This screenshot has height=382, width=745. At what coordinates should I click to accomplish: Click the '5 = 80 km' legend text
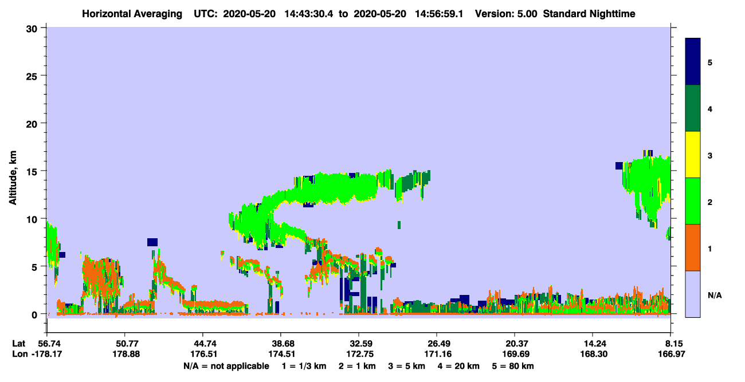pos(513,366)
